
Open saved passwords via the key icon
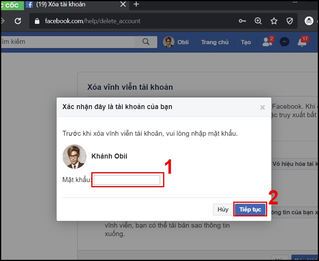(x=242, y=20)
